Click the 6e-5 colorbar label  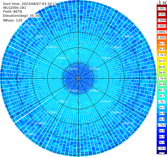click(x=162, y=43)
